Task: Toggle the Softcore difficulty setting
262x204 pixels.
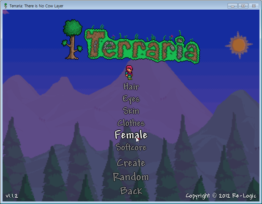Action: pos(131,148)
